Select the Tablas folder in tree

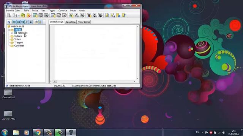pyautogui.click(x=18, y=29)
